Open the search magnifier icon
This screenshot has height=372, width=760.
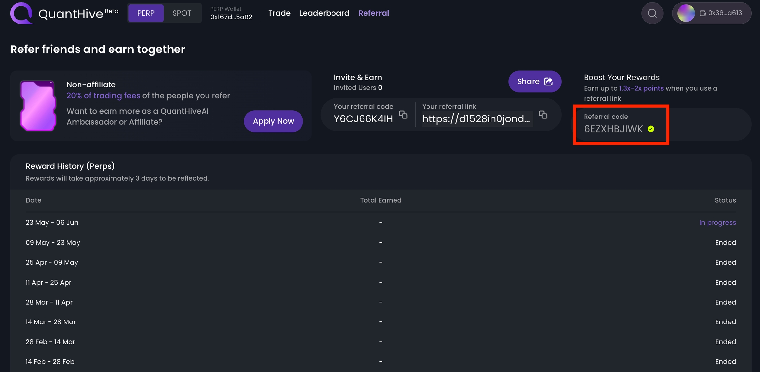(652, 13)
